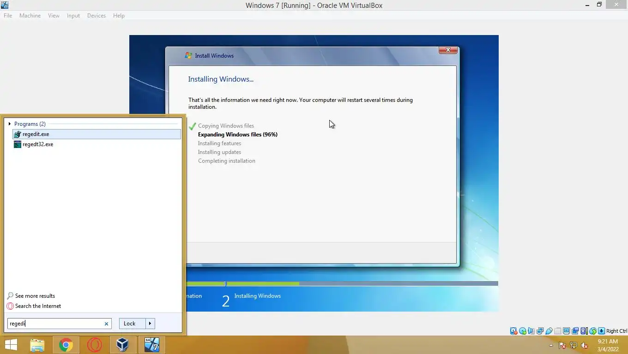Click the display status icon
628x354 pixels.
pos(566,331)
